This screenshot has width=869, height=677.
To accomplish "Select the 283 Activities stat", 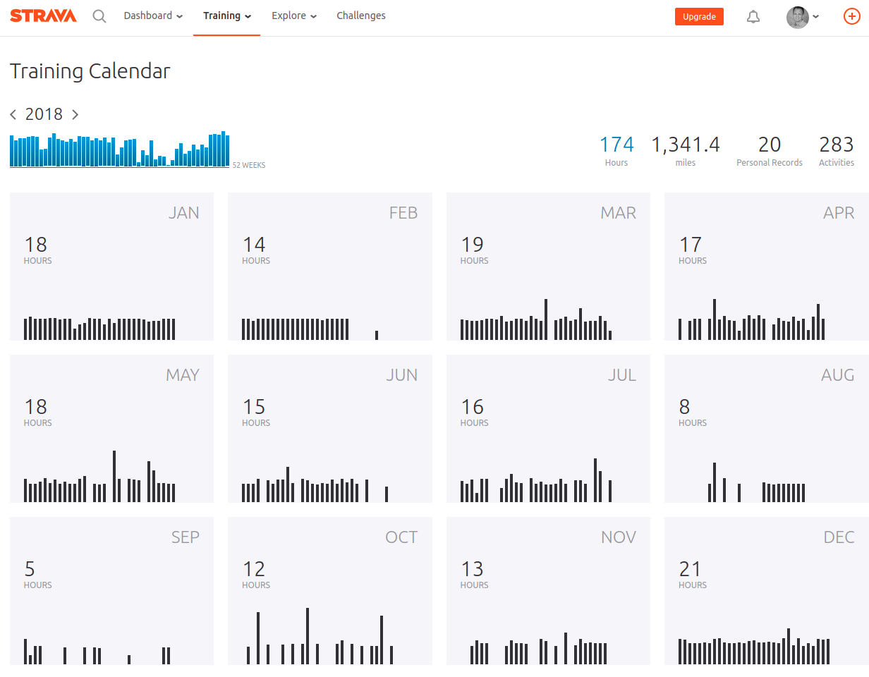I will (837, 151).
